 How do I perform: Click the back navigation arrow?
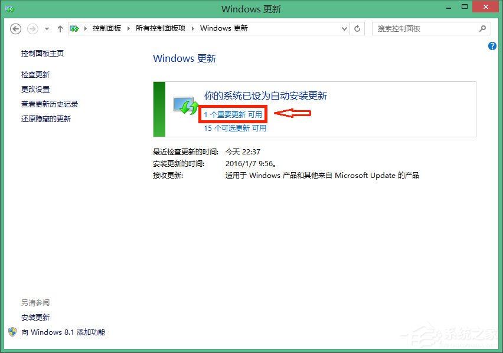[x=15, y=28]
